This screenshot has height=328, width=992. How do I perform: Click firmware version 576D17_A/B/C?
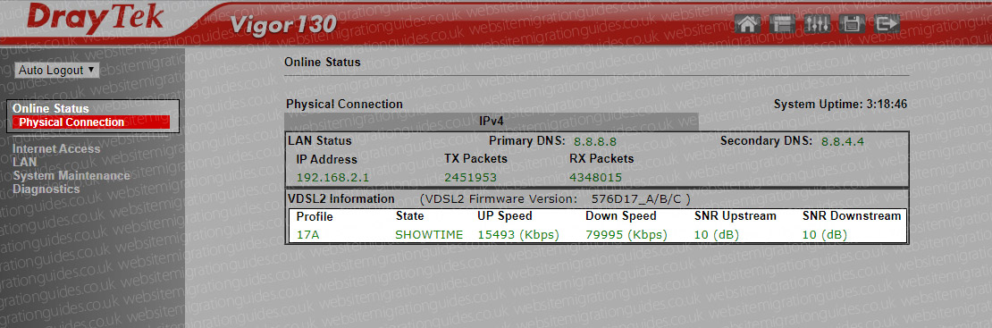pyautogui.click(x=635, y=198)
